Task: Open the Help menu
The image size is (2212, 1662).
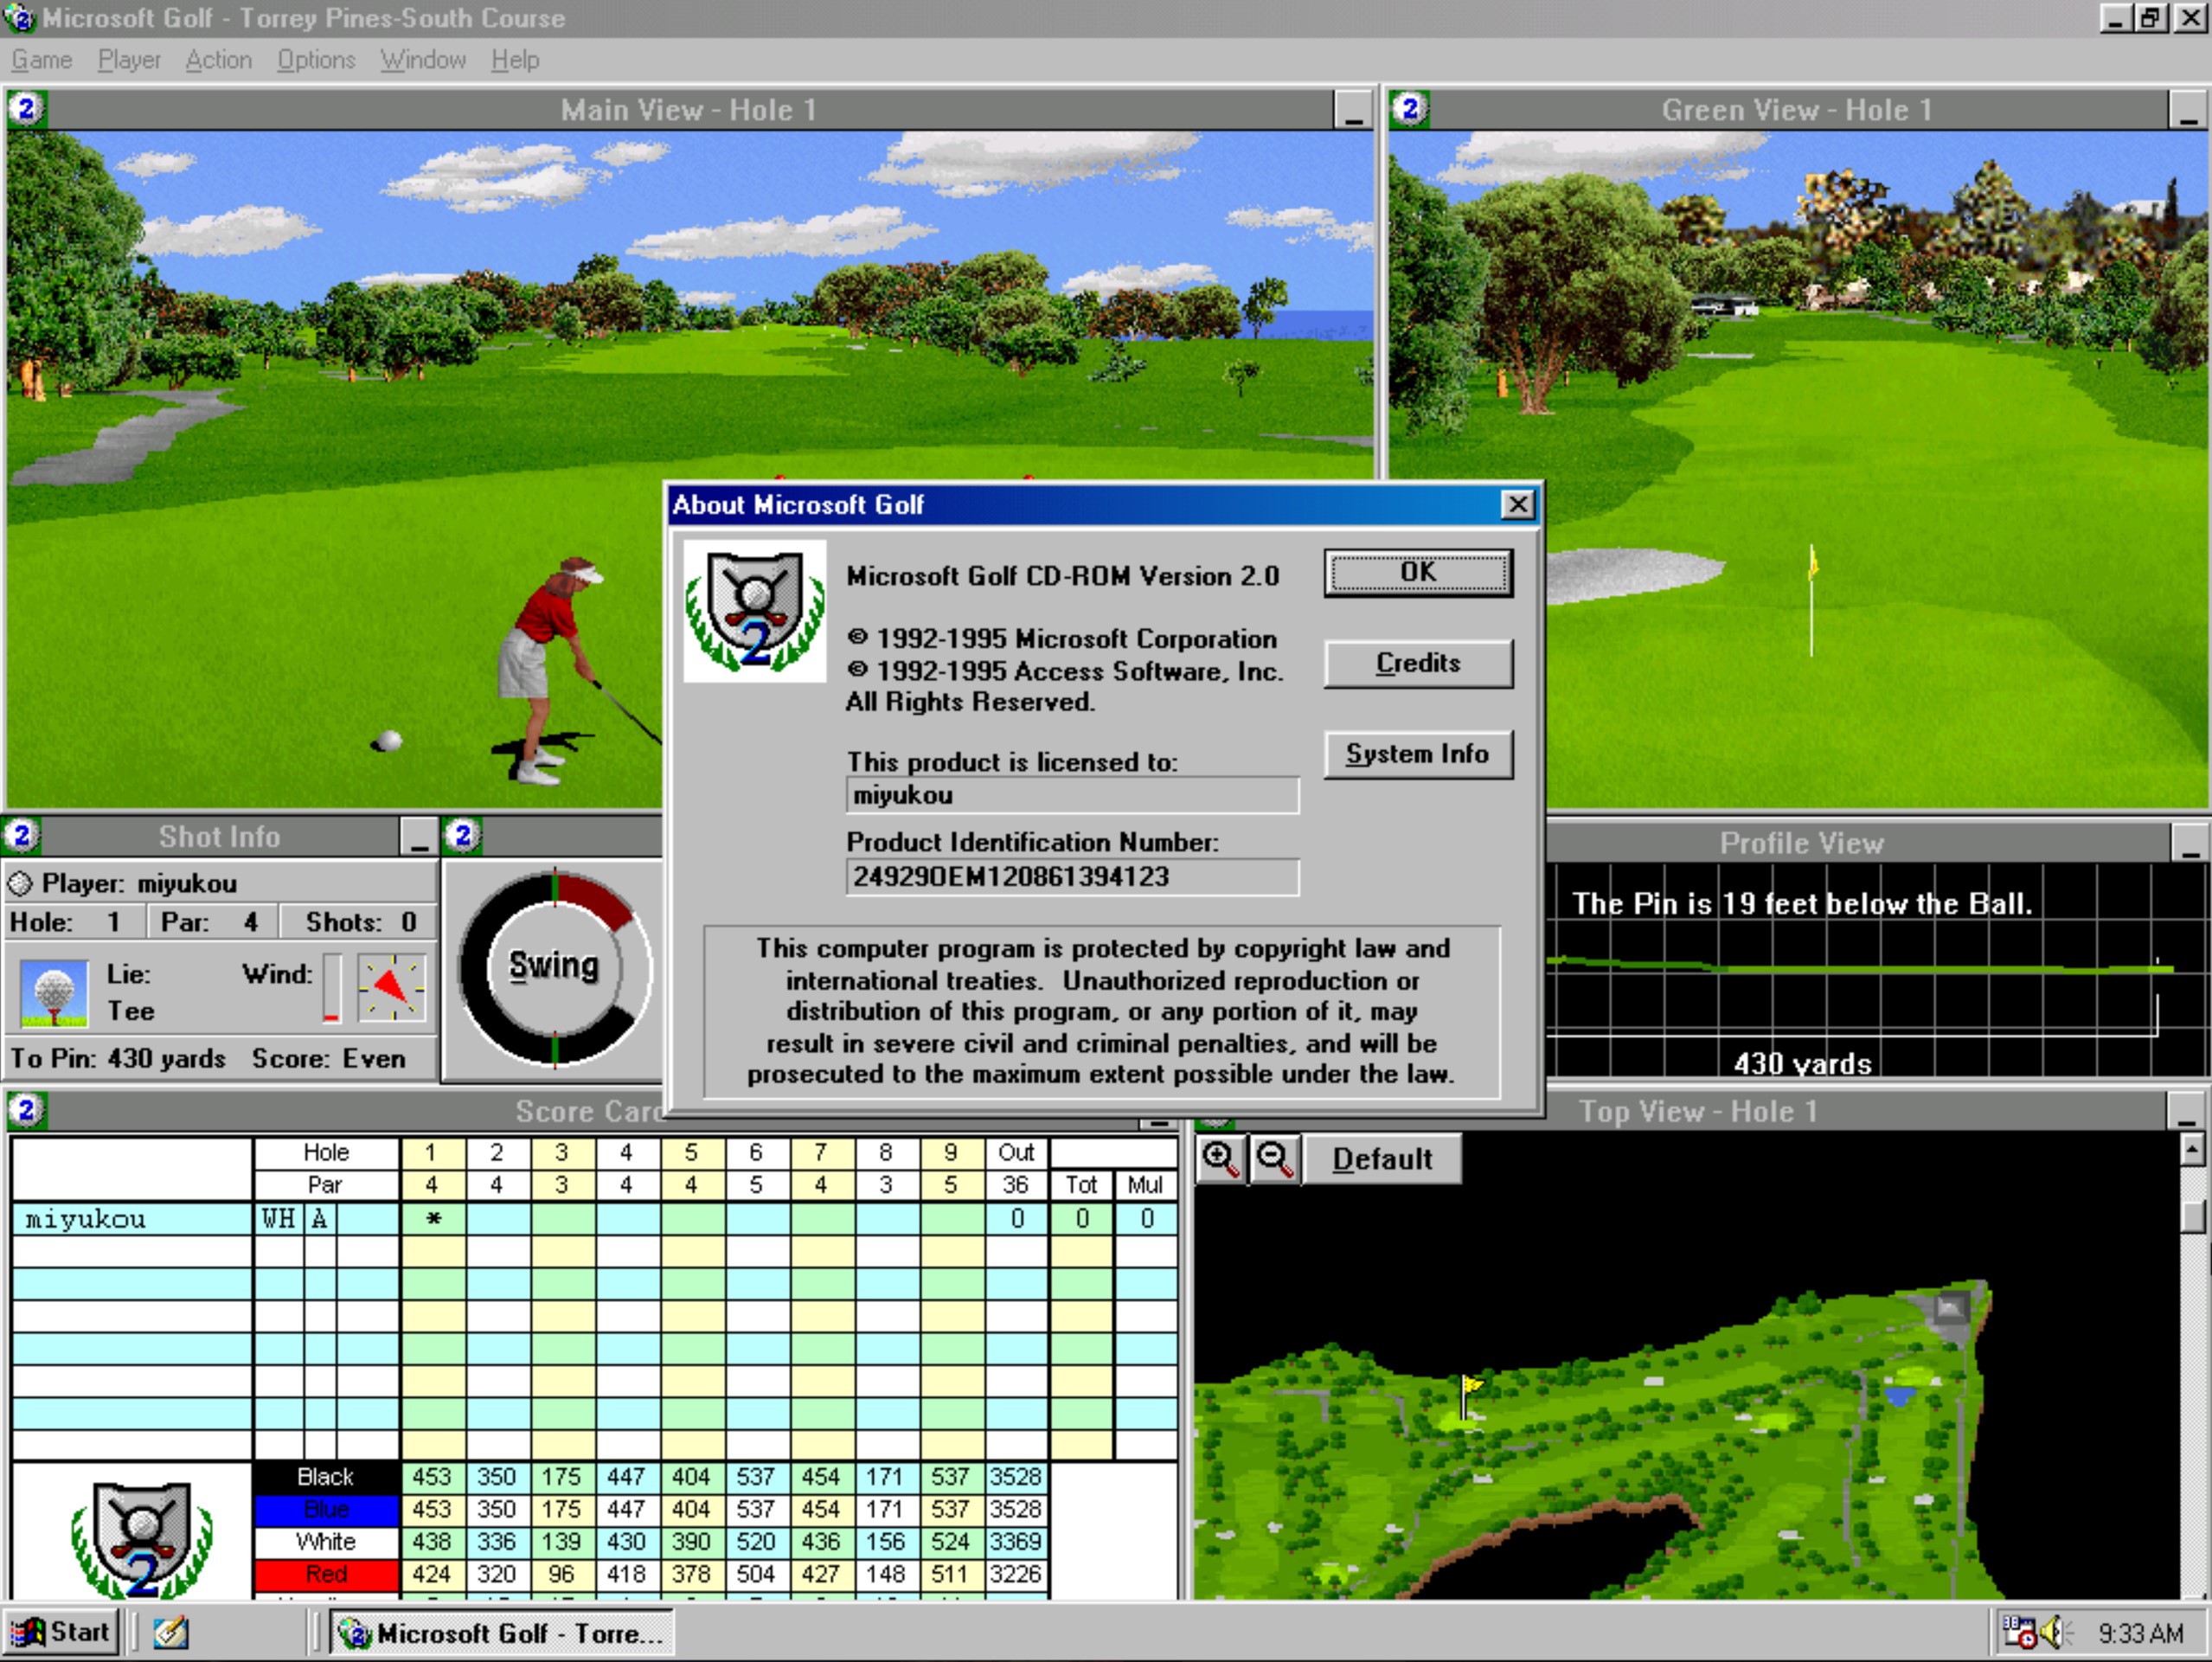Action: (x=515, y=60)
